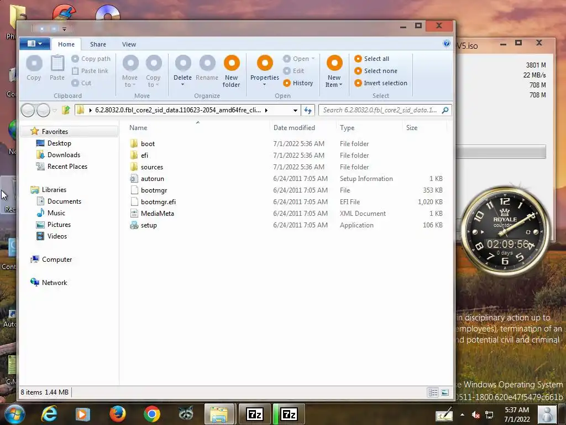Open Computer in navigation pane

[57, 260]
